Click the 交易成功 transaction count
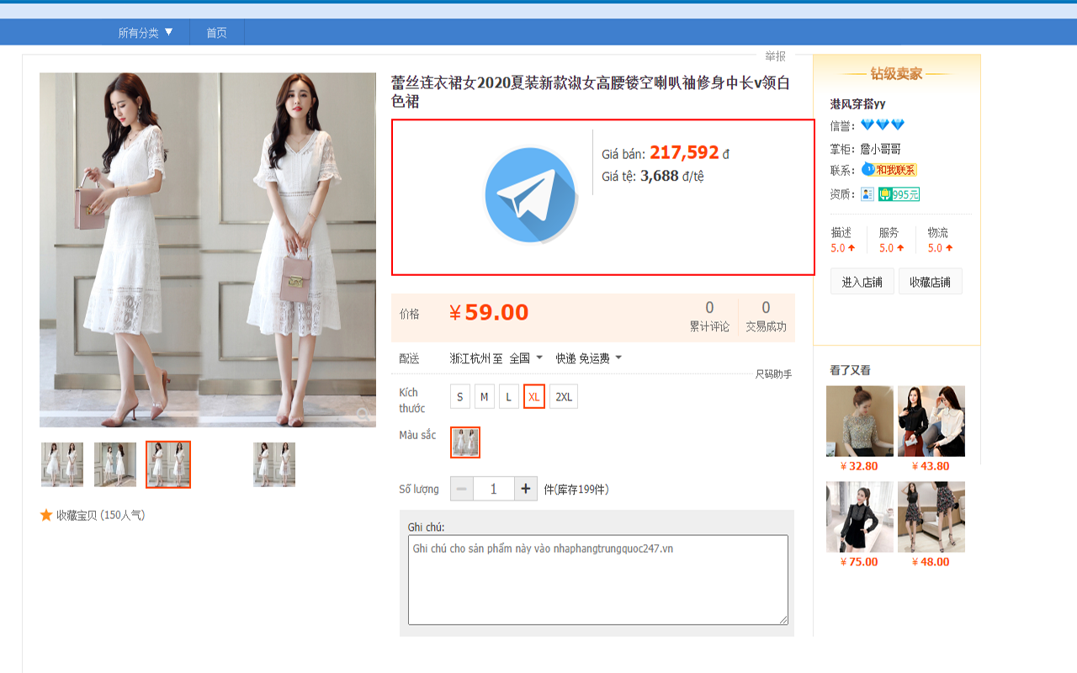This screenshot has height=673, width=1077. [x=766, y=317]
